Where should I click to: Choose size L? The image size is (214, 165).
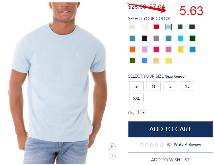point(170,86)
